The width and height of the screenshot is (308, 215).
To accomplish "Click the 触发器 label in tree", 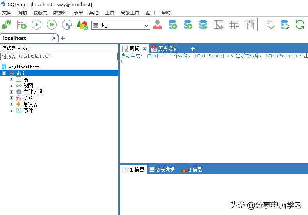I will point(30,104).
